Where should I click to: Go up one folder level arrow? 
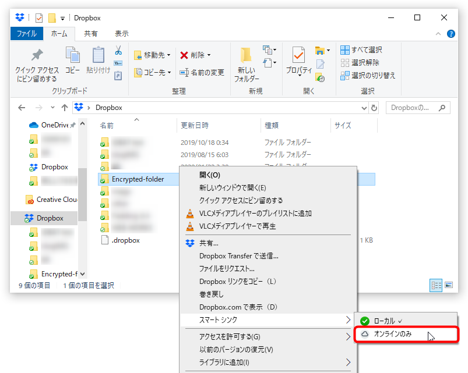tap(65, 108)
